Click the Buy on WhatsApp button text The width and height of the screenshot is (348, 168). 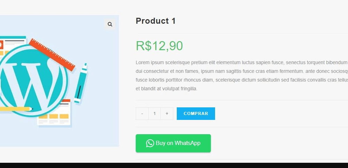tap(178, 143)
